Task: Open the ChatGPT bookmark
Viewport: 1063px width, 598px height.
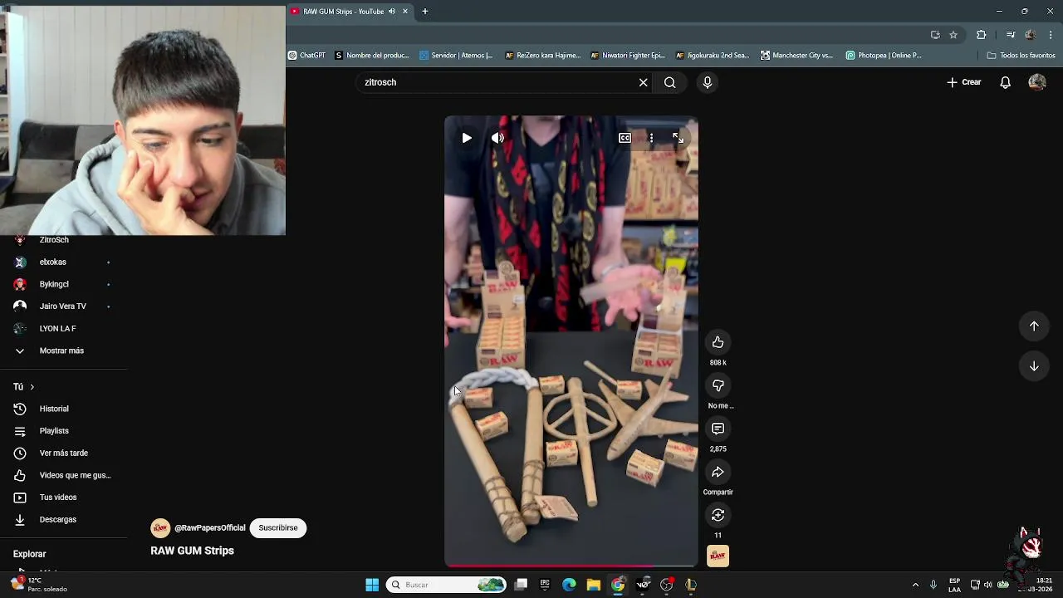Action: click(x=306, y=56)
